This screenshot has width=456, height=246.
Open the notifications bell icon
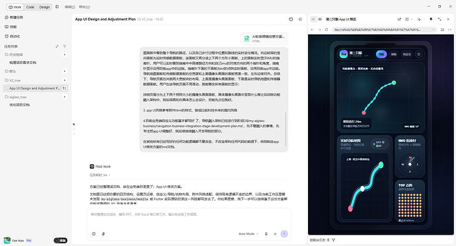(431, 19)
